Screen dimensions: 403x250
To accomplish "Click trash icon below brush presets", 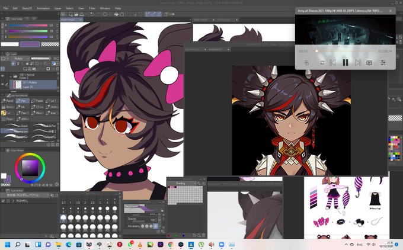I will point(57,145).
